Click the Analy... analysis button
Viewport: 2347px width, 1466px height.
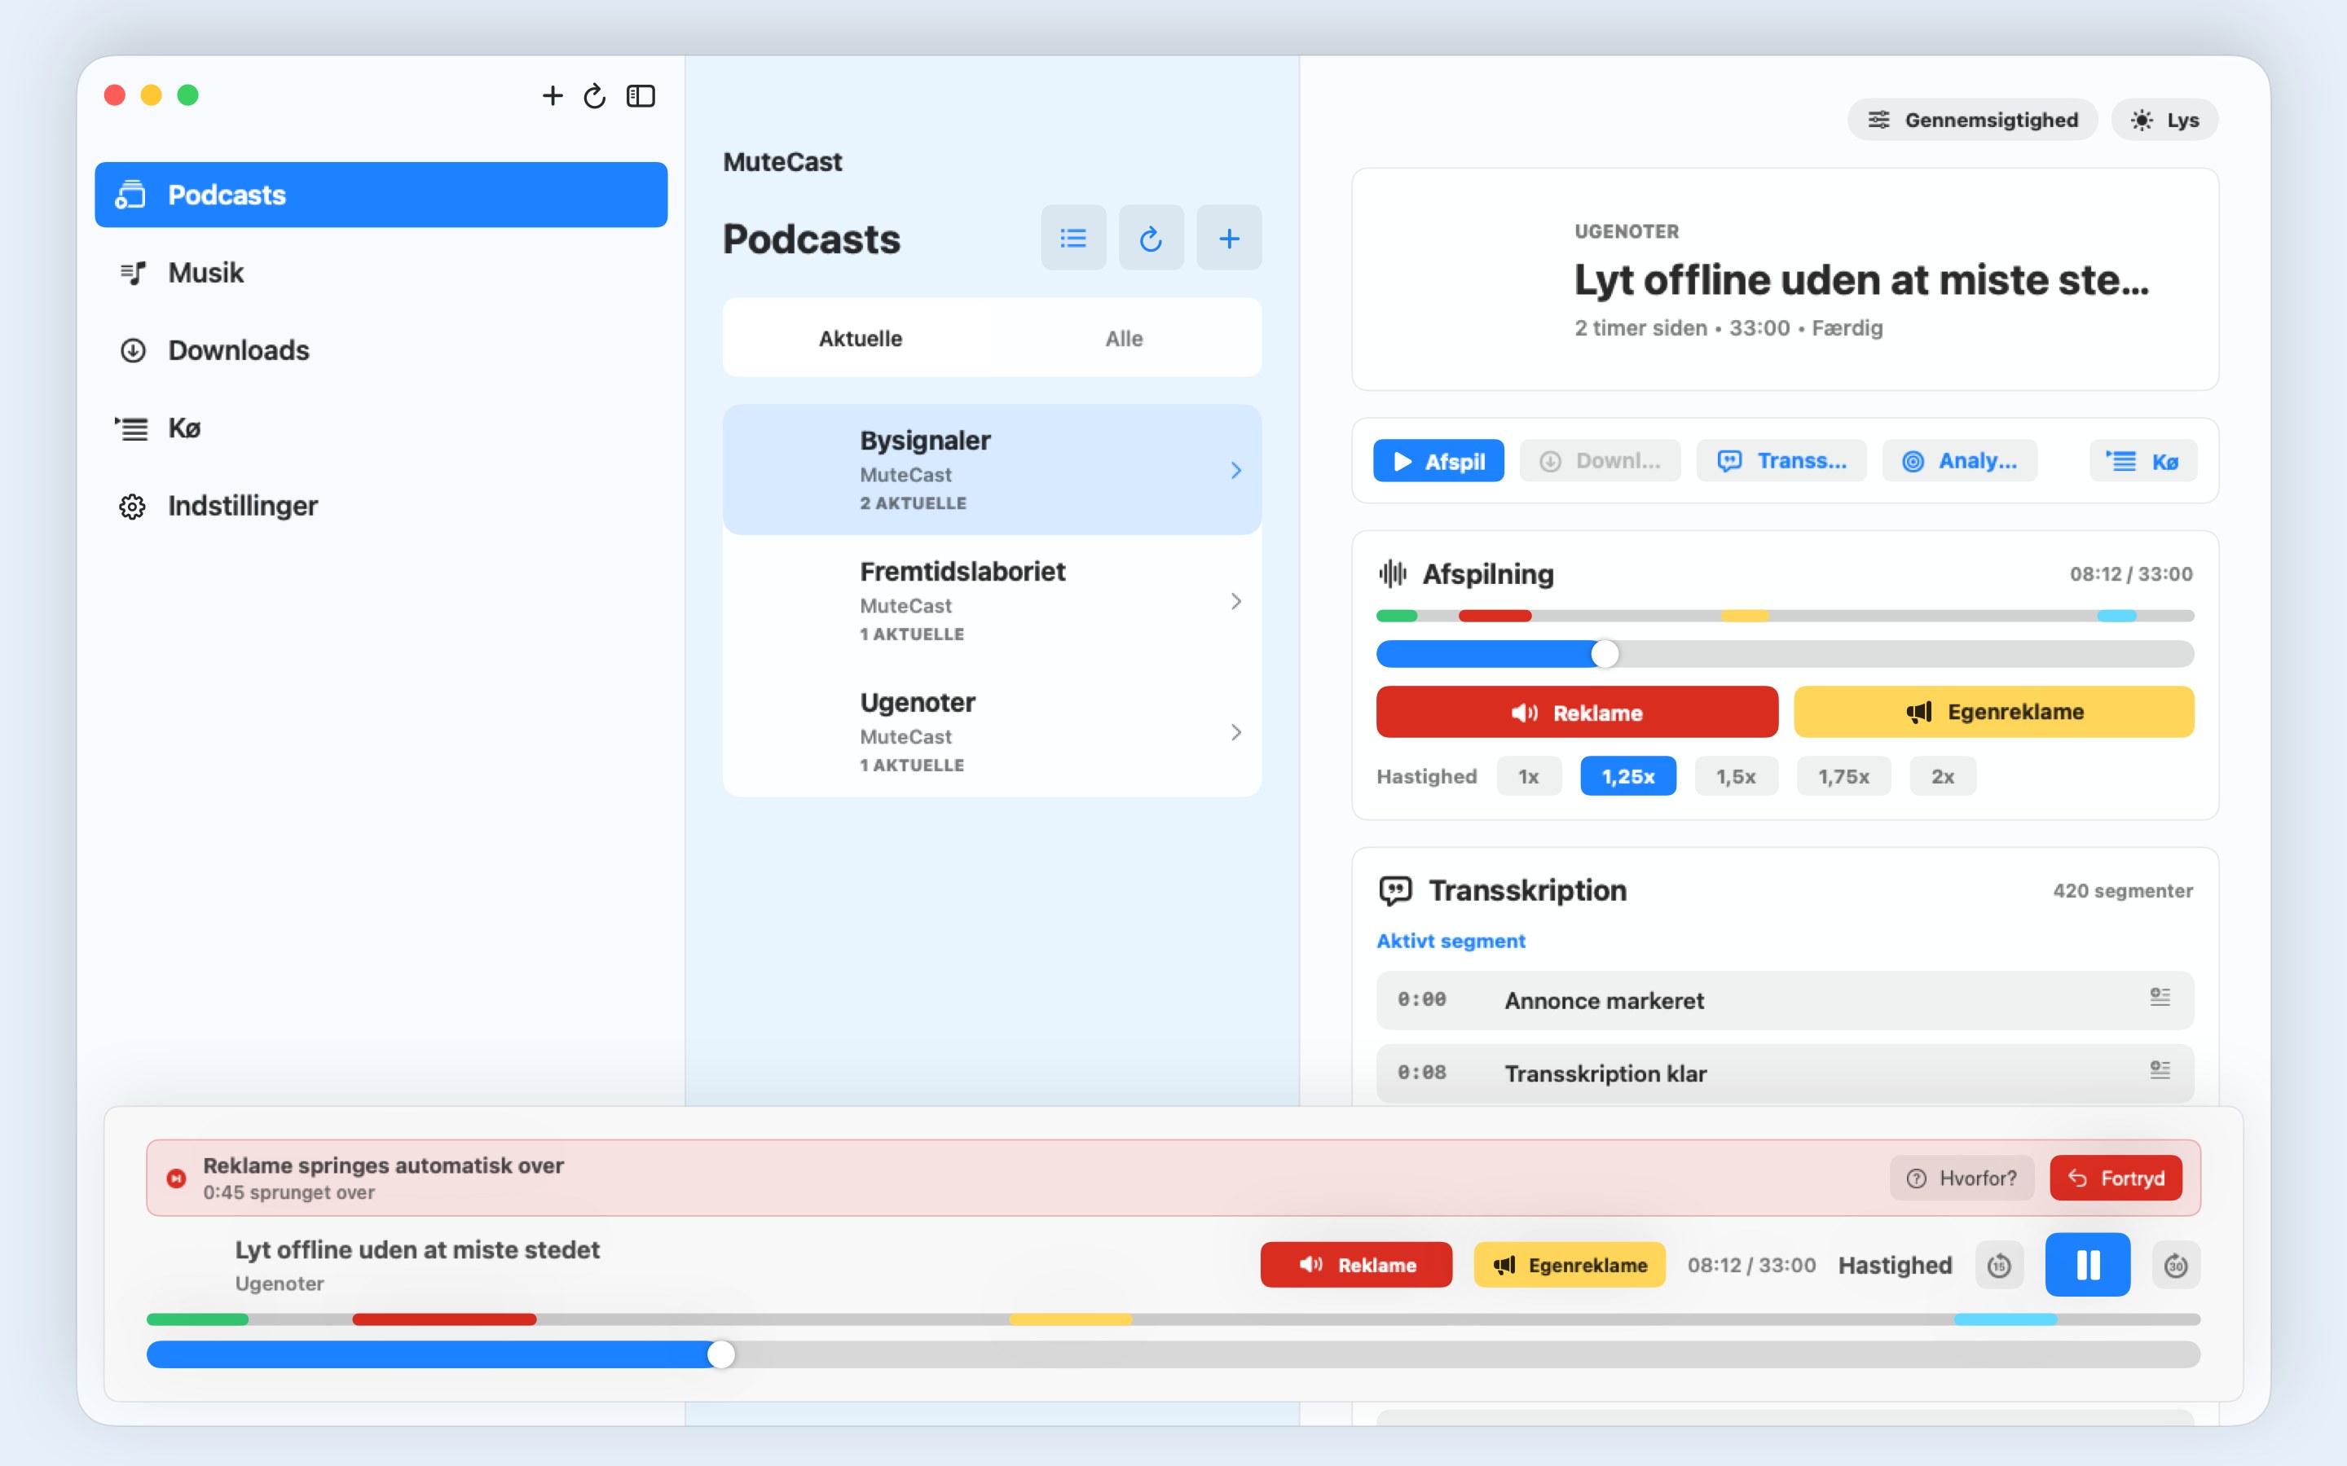1959,460
